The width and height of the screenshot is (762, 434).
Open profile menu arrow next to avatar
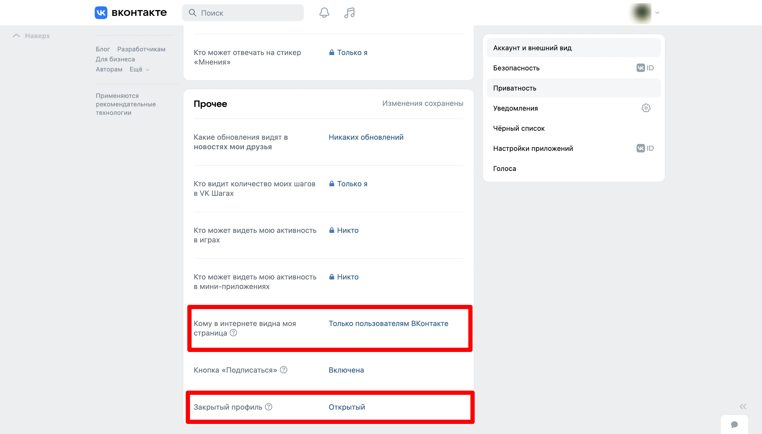(657, 12)
